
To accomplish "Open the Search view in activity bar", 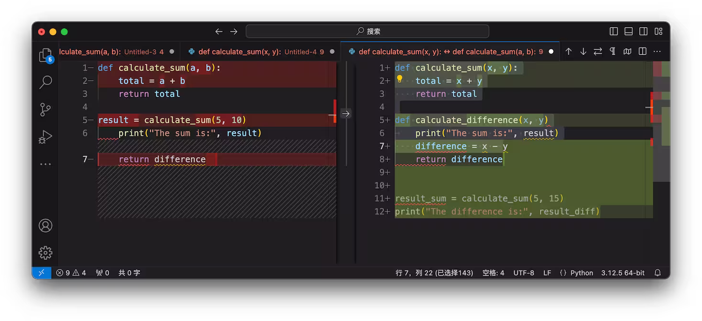I will tap(45, 82).
